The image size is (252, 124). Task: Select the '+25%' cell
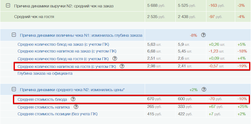(x=242, y=107)
